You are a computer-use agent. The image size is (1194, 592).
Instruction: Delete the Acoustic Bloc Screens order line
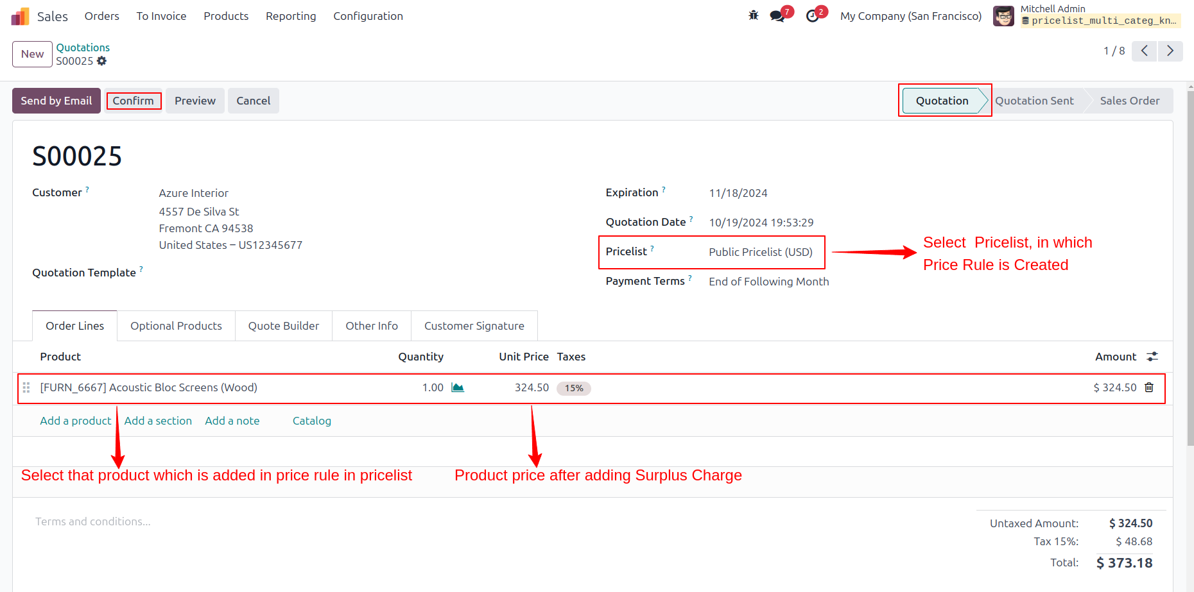click(x=1149, y=387)
